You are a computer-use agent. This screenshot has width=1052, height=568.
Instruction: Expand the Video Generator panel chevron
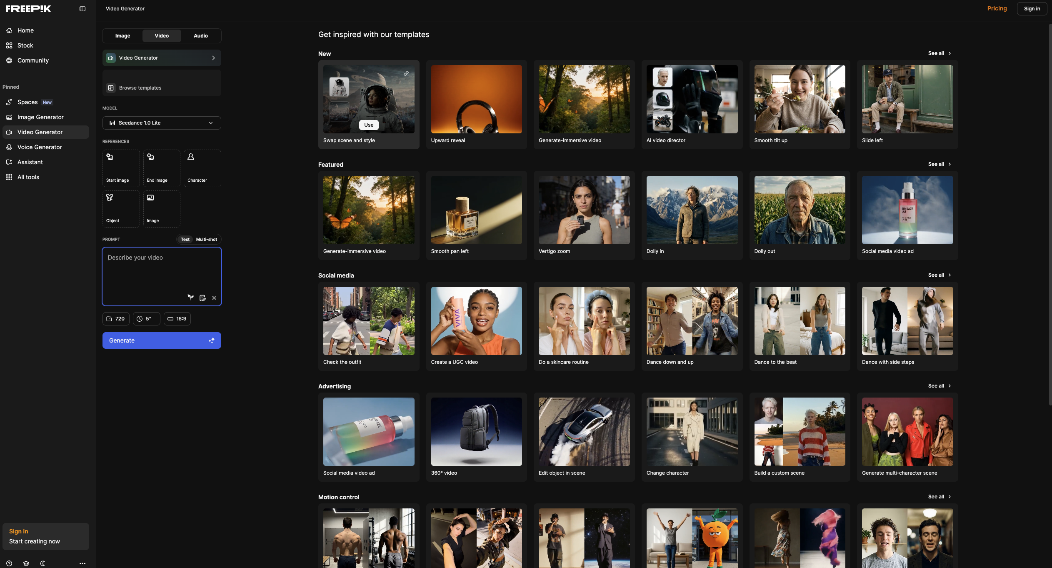[213, 58]
